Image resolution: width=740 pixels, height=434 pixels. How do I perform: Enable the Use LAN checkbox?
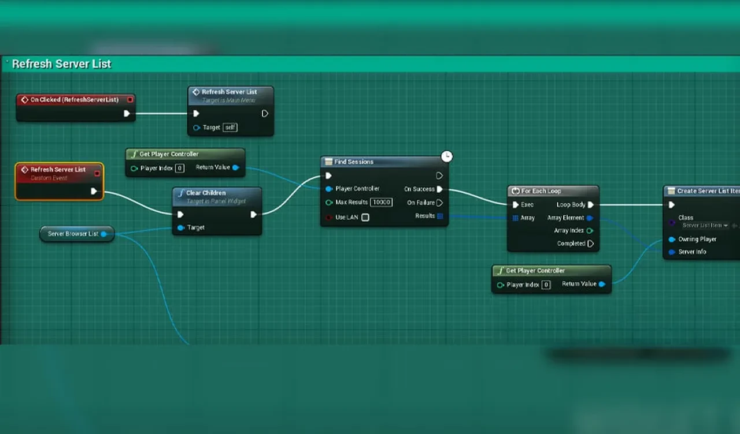pos(365,218)
